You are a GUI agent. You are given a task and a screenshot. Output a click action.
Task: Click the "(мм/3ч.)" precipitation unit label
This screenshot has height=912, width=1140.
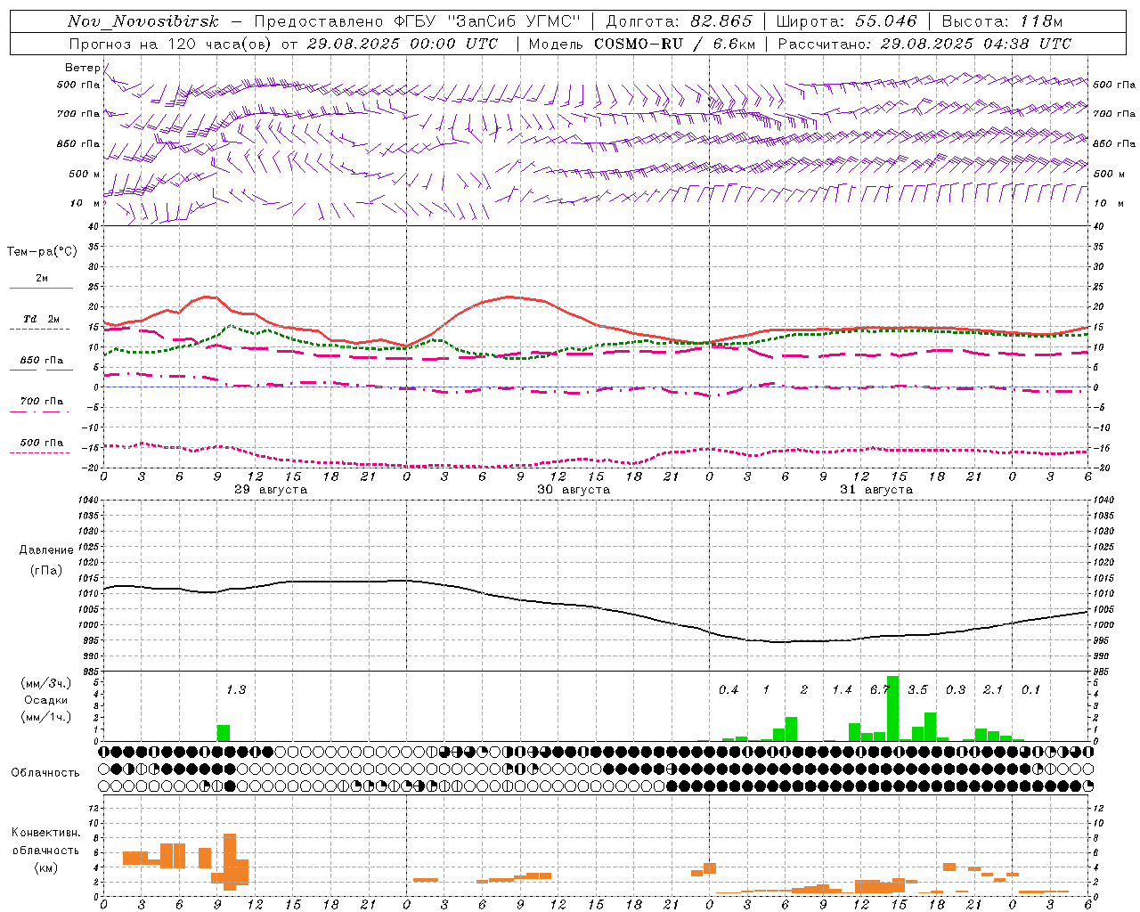45,683
